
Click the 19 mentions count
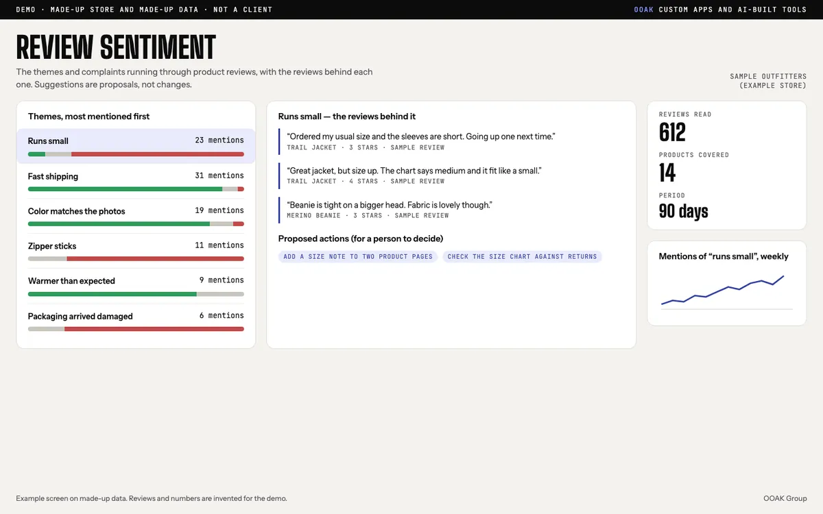pyautogui.click(x=219, y=210)
